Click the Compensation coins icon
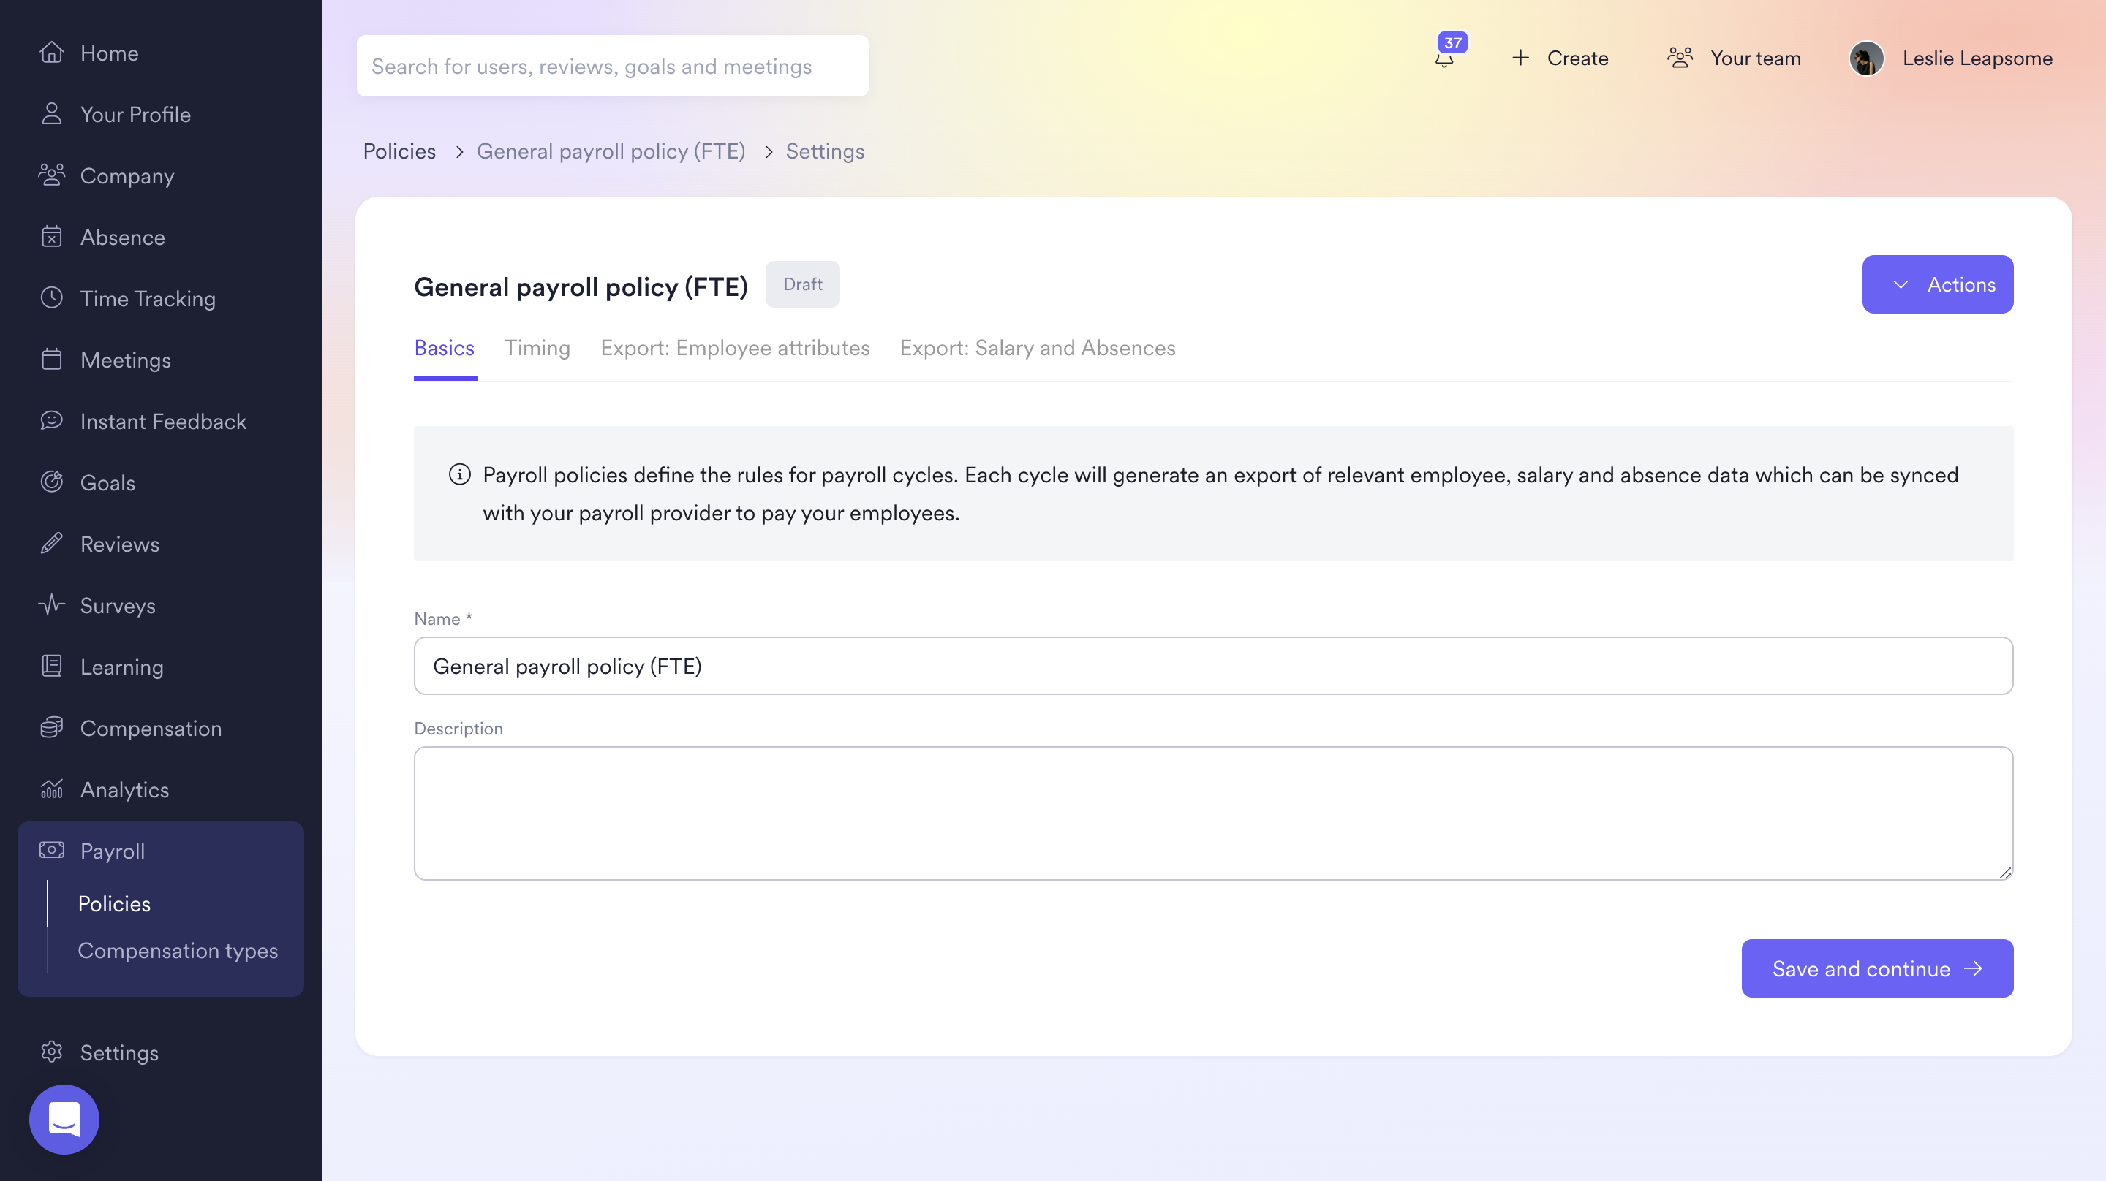Image resolution: width=2106 pixels, height=1181 pixels. 51,727
